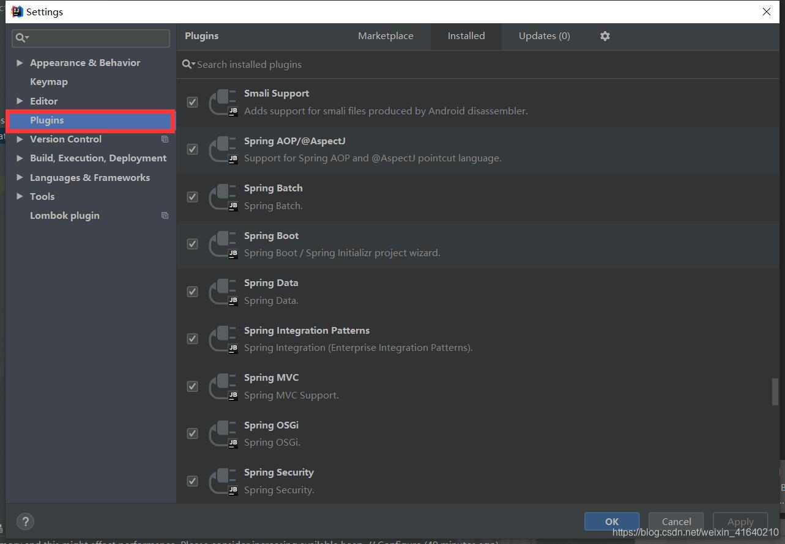The width and height of the screenshot is (785, 544).
Task: Disable the Spring Boot plugin checkbox
Action: pyautogui.click(x=193, y=244)
